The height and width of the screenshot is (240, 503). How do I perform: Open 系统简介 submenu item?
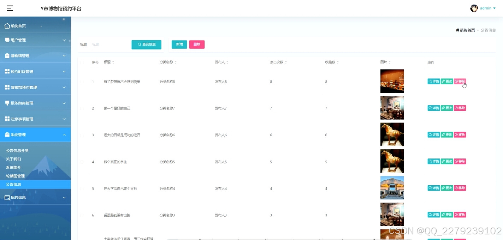[13, 168]
